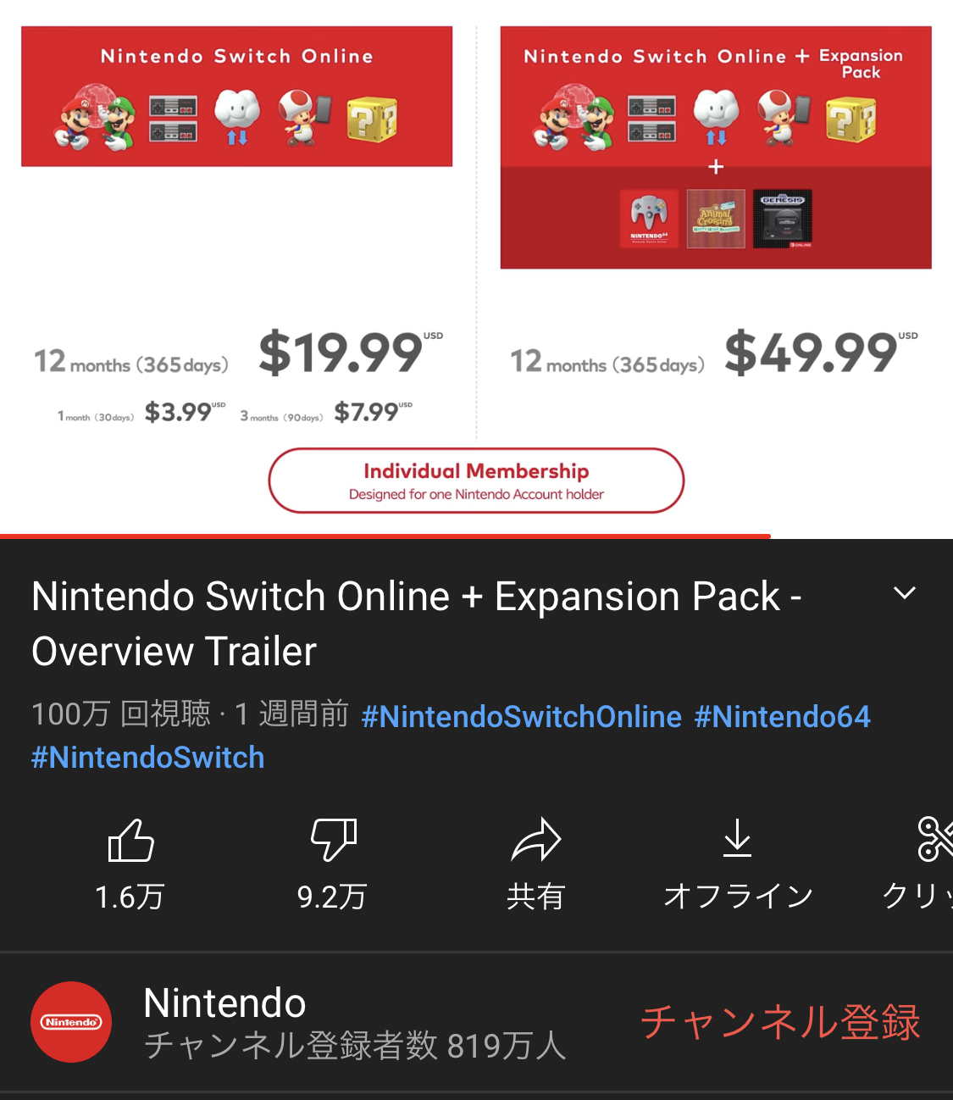Viewport: 953px width, 1100px height.
Task: Tap the video title text
Action: [417, 623]
